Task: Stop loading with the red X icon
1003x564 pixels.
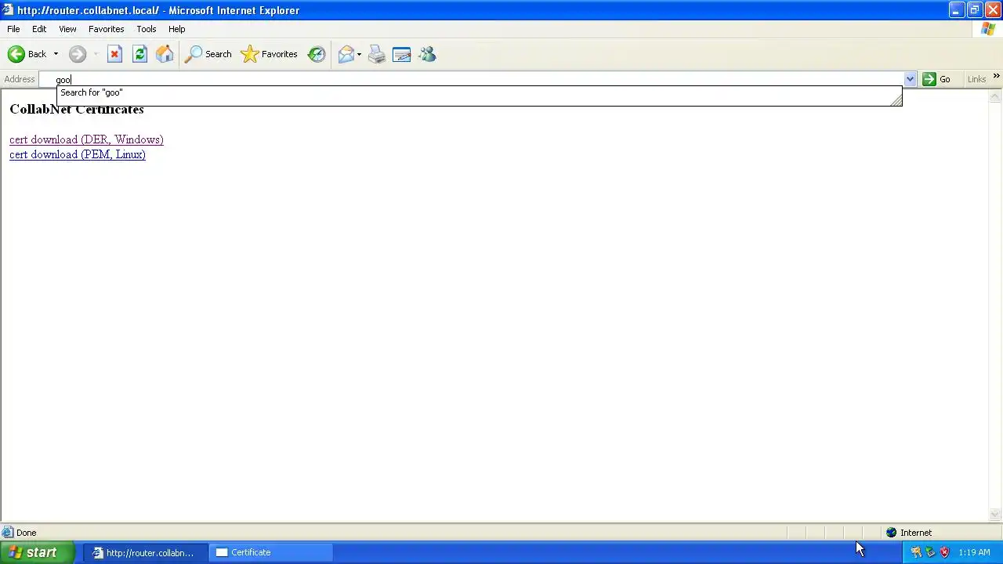Action: 114,54
